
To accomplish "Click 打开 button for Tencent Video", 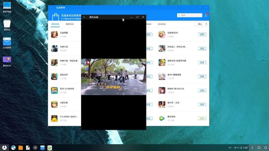I will (x=202, y=118).
